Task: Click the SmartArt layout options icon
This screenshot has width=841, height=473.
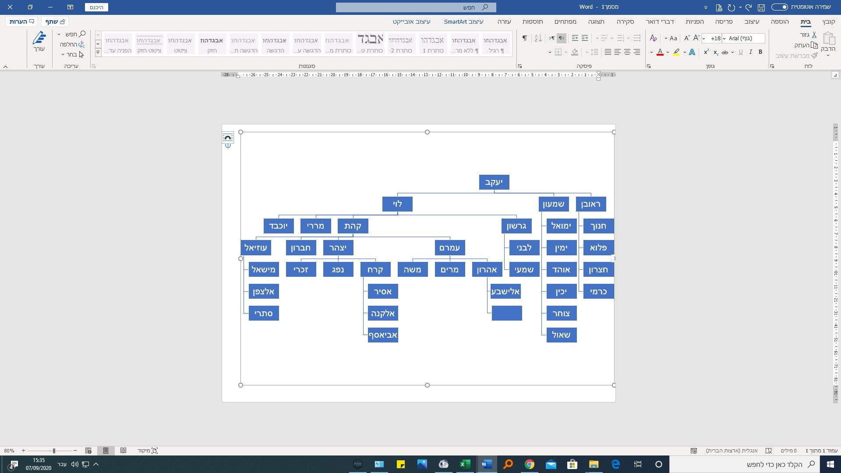Action: (x=228, y=138)
